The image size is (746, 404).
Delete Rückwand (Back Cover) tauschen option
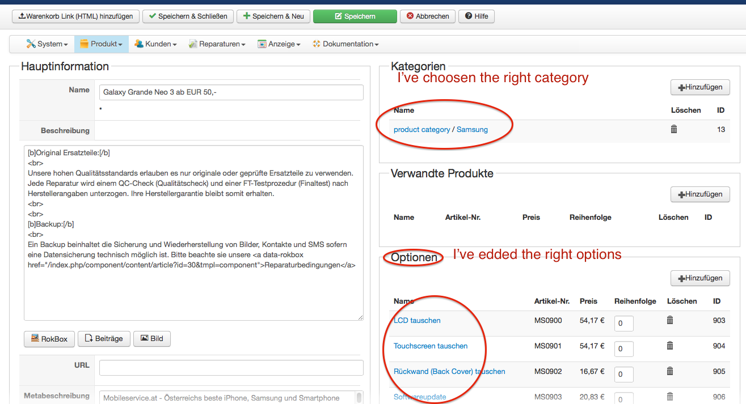coord(669,371)
